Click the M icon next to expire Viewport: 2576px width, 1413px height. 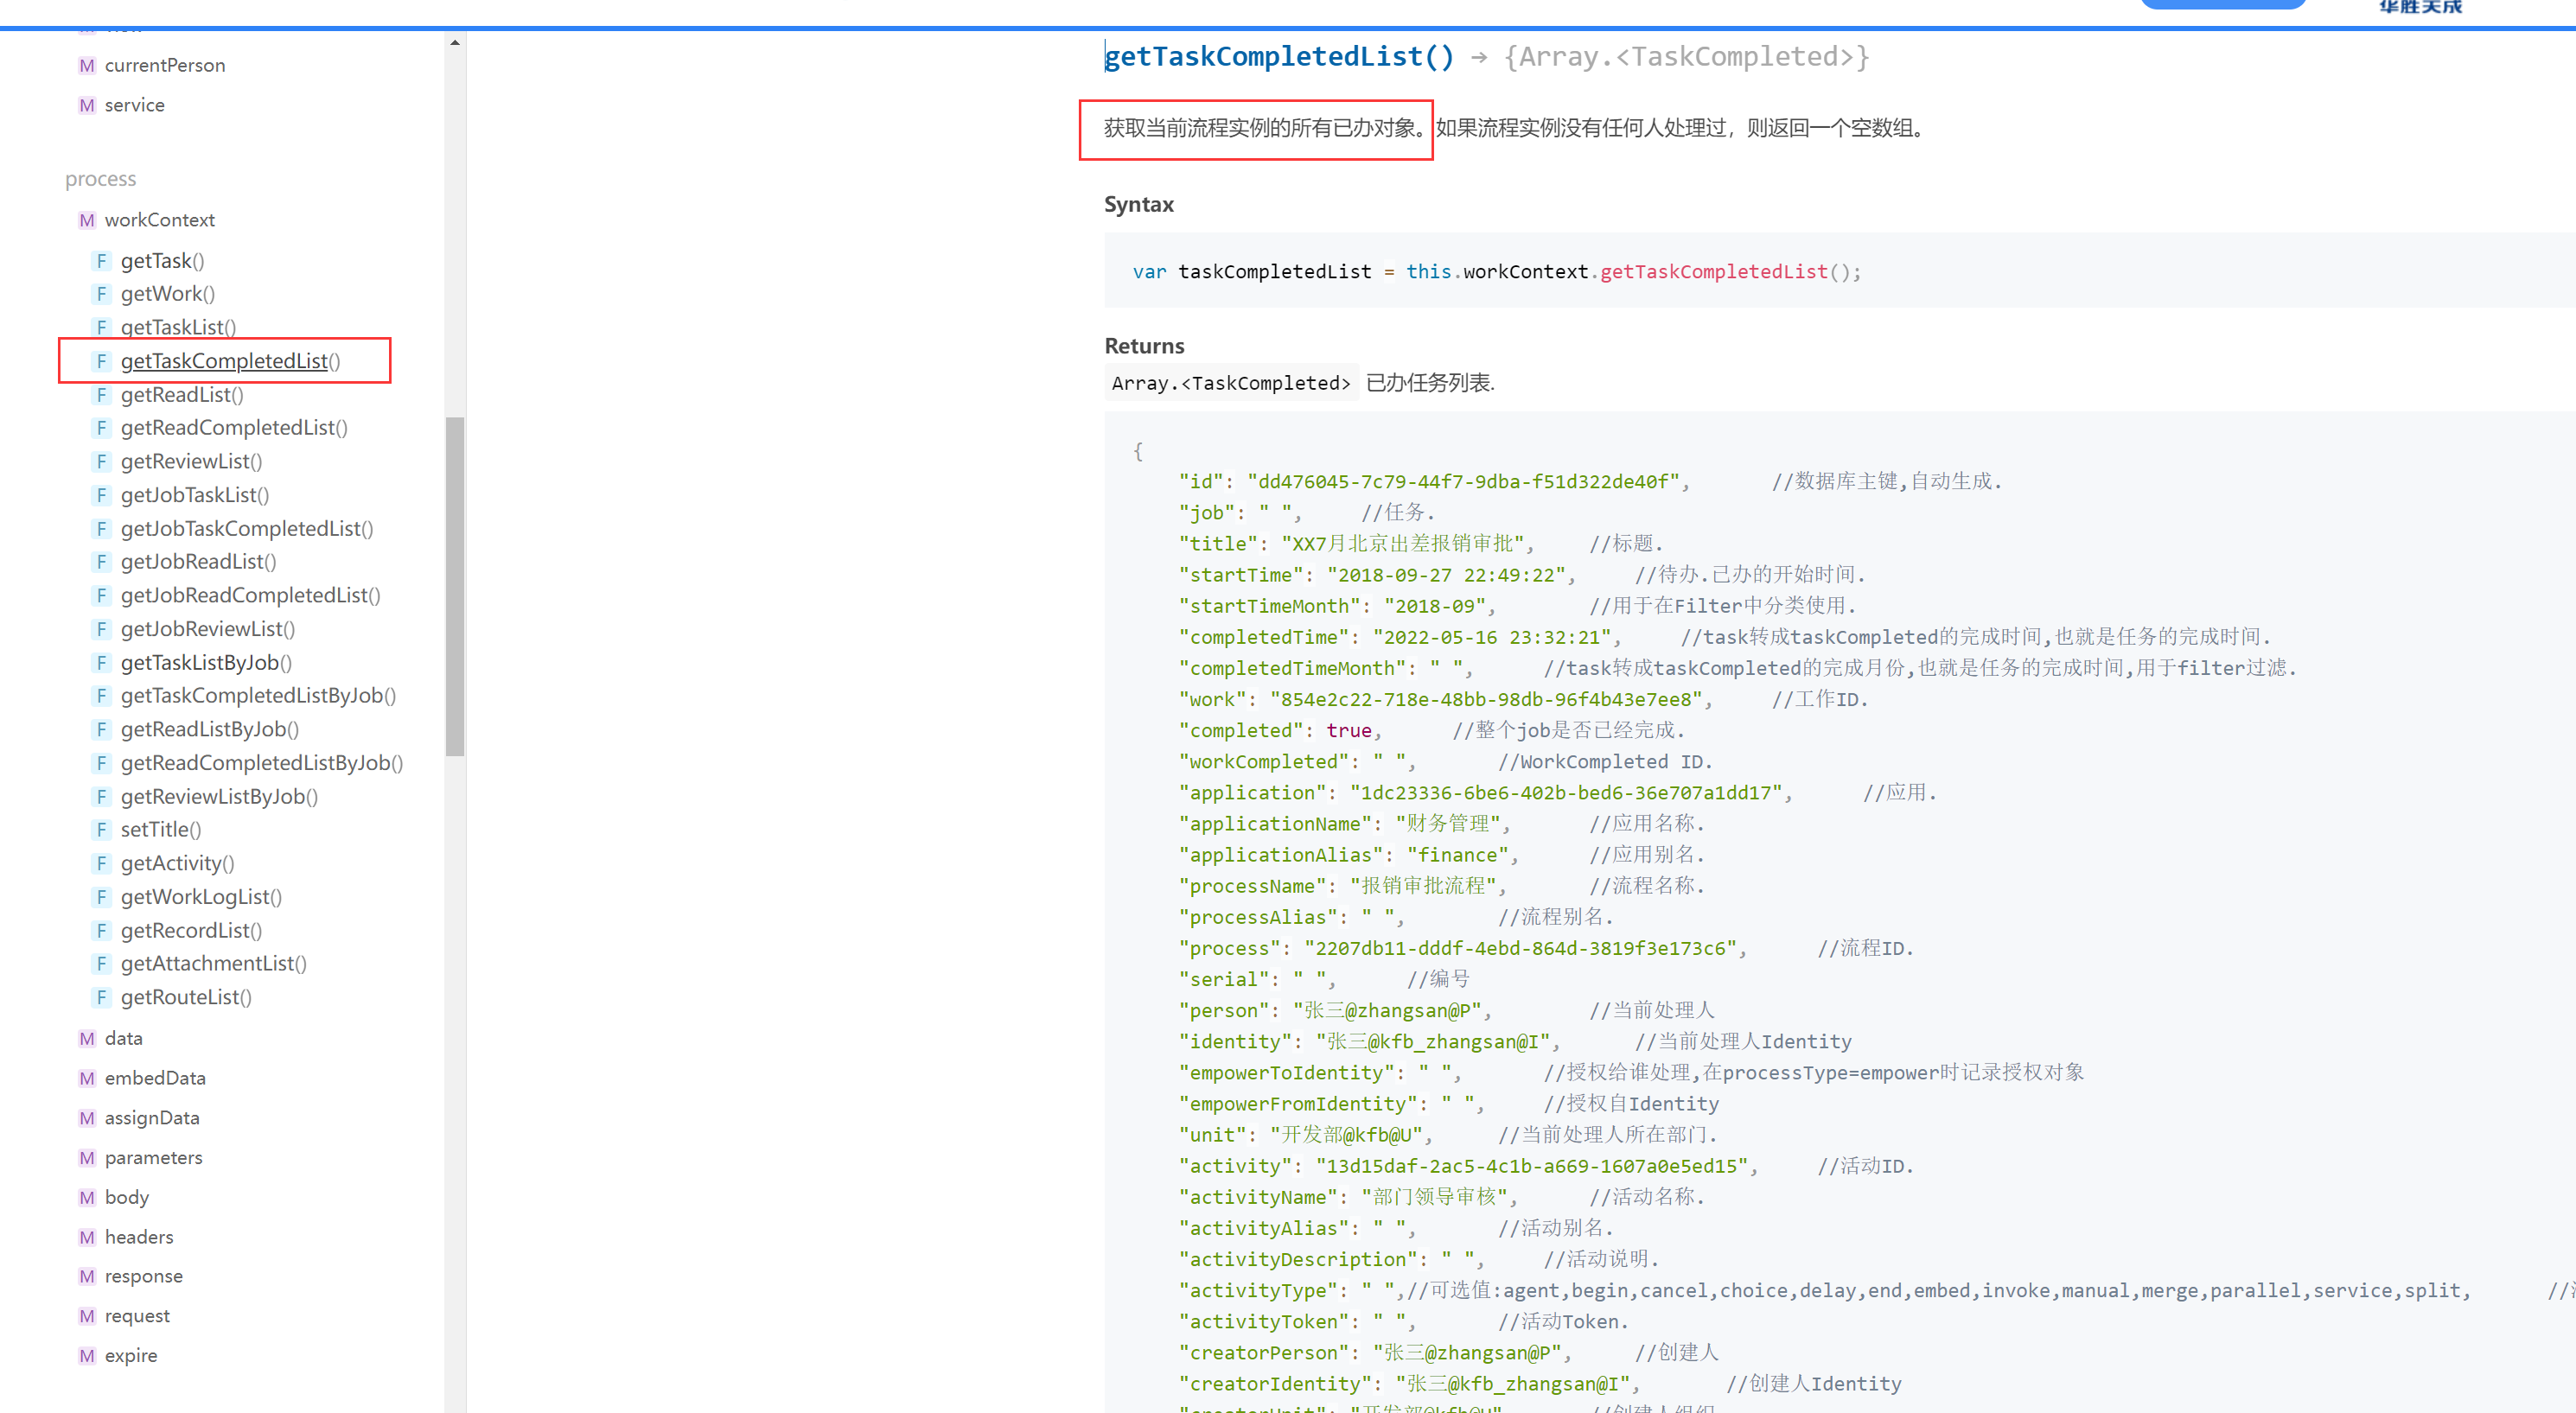pos(87,1355)
